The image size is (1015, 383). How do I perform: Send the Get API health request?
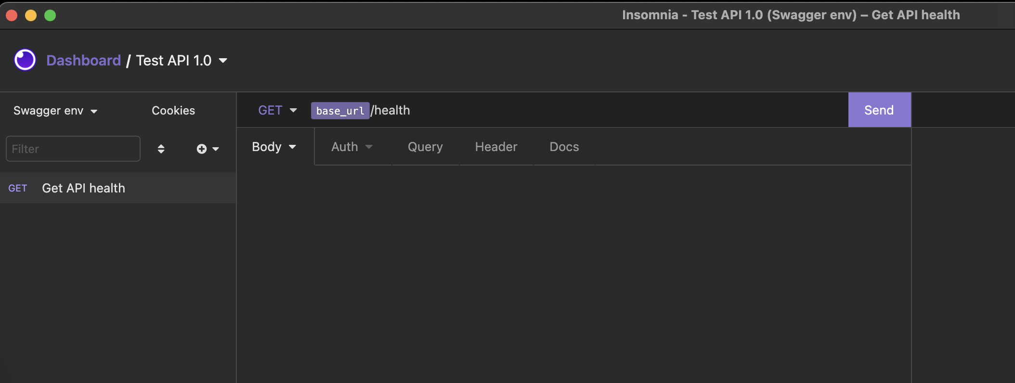pyautogui.click(x=879, y=110)
